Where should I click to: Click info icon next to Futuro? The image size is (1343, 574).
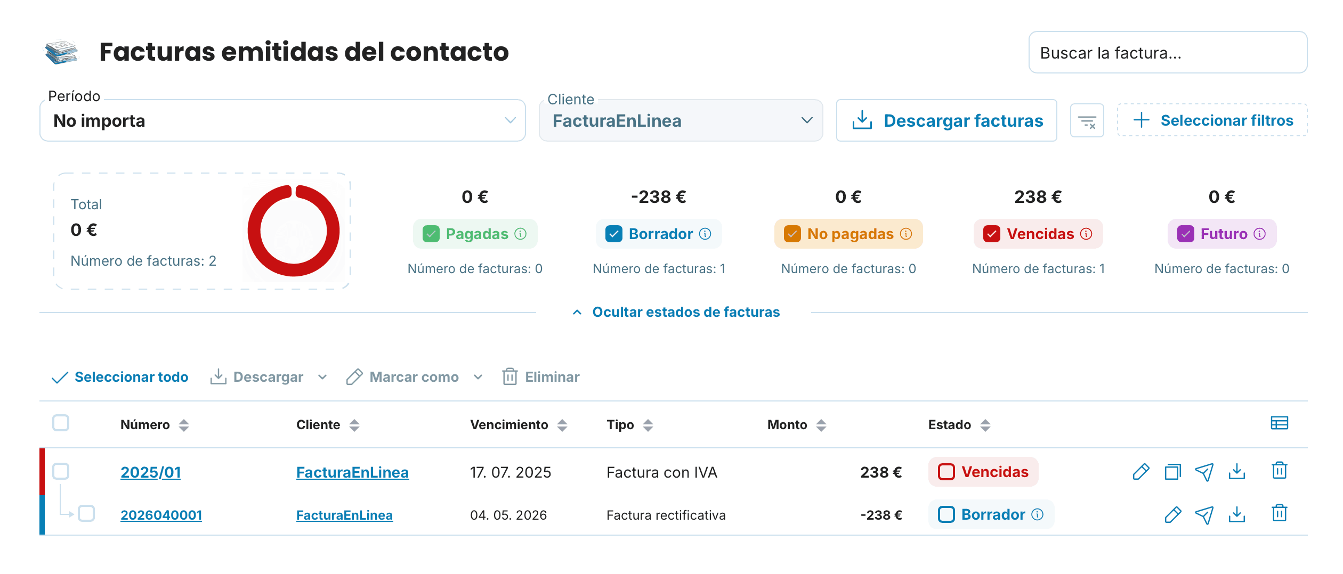(1260, 234)
